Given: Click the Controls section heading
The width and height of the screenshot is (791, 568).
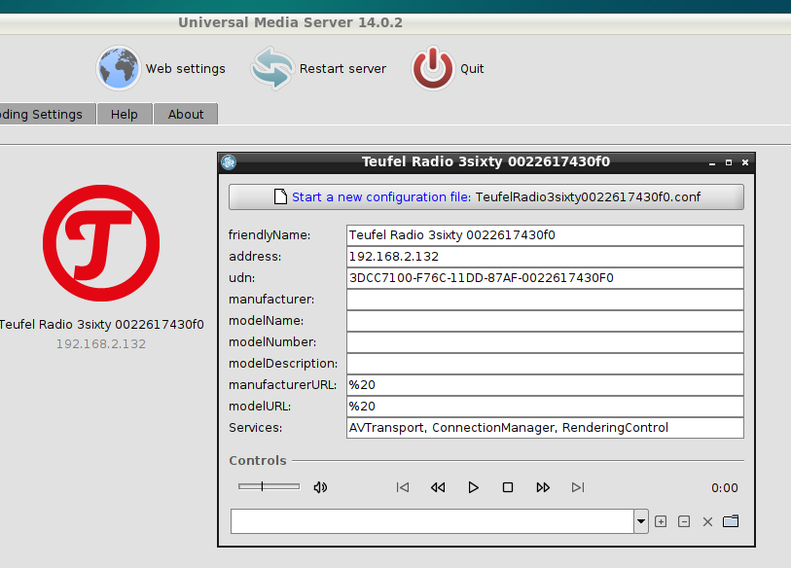Looking at the screenshot, I should pyautogui.click(x=258, y=461).
